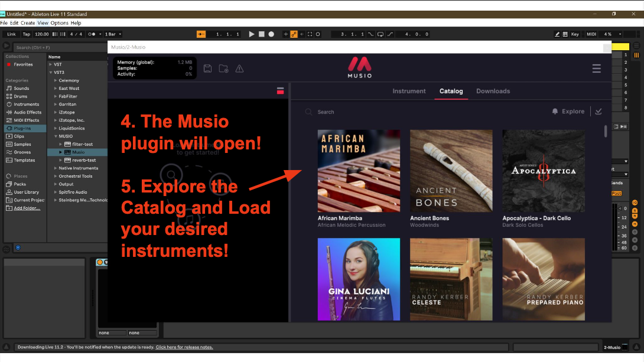Switch to the Instrument tab

[409, 91]
